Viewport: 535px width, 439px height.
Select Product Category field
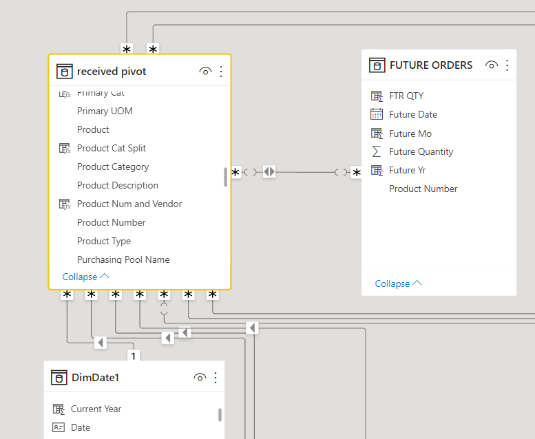click(113, 167)
